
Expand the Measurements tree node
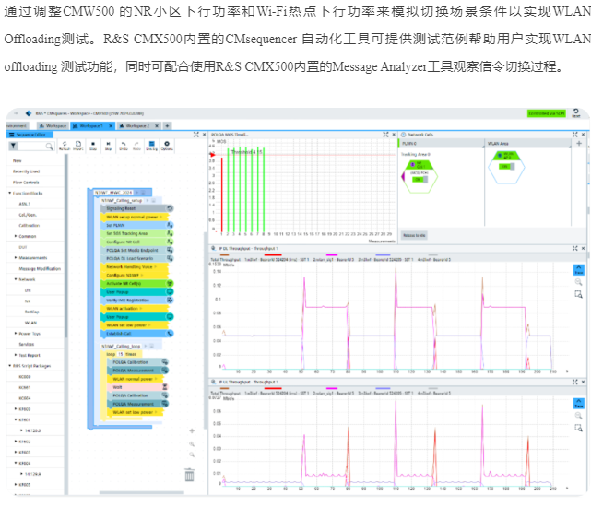(15, 258)
